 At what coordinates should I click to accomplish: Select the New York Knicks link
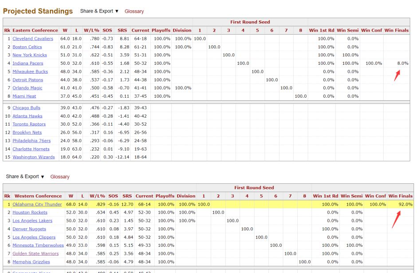pyautogui.click(x=29, y=55)
